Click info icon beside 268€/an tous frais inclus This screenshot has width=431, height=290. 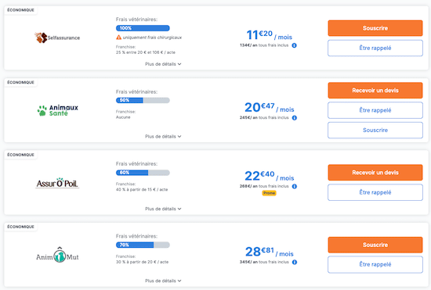tap(295, 186)
